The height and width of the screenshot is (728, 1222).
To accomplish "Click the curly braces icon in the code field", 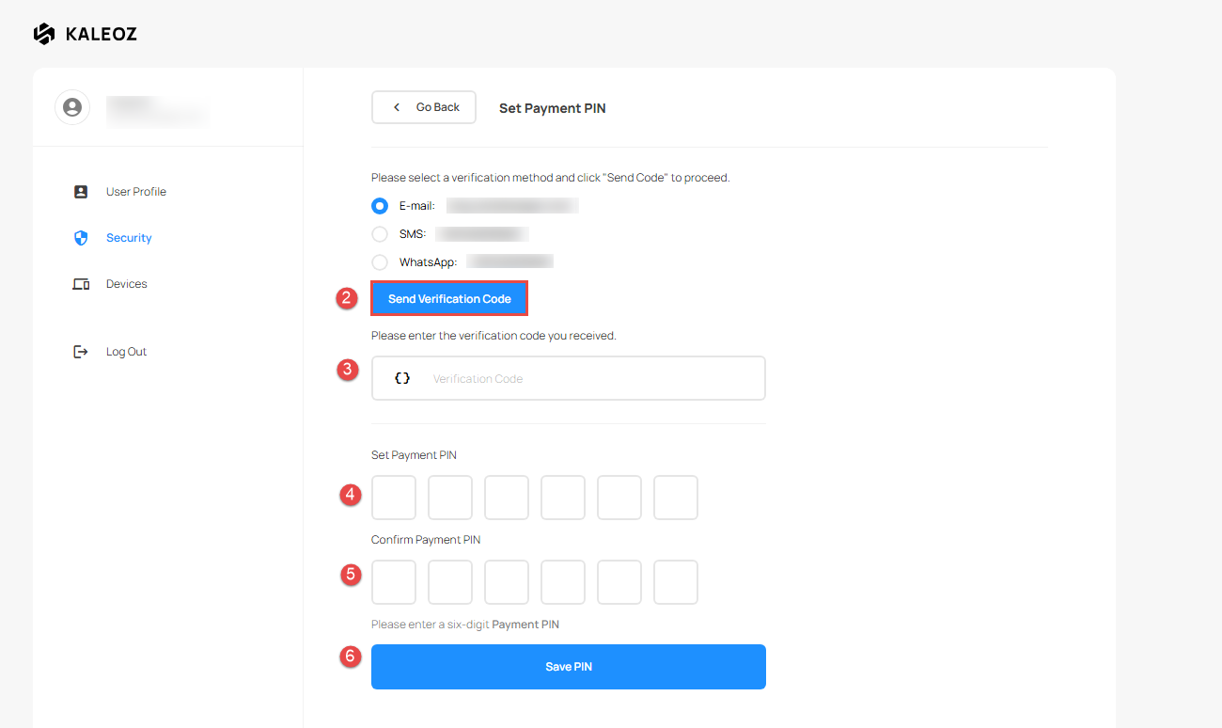I will tap(402, 378).
